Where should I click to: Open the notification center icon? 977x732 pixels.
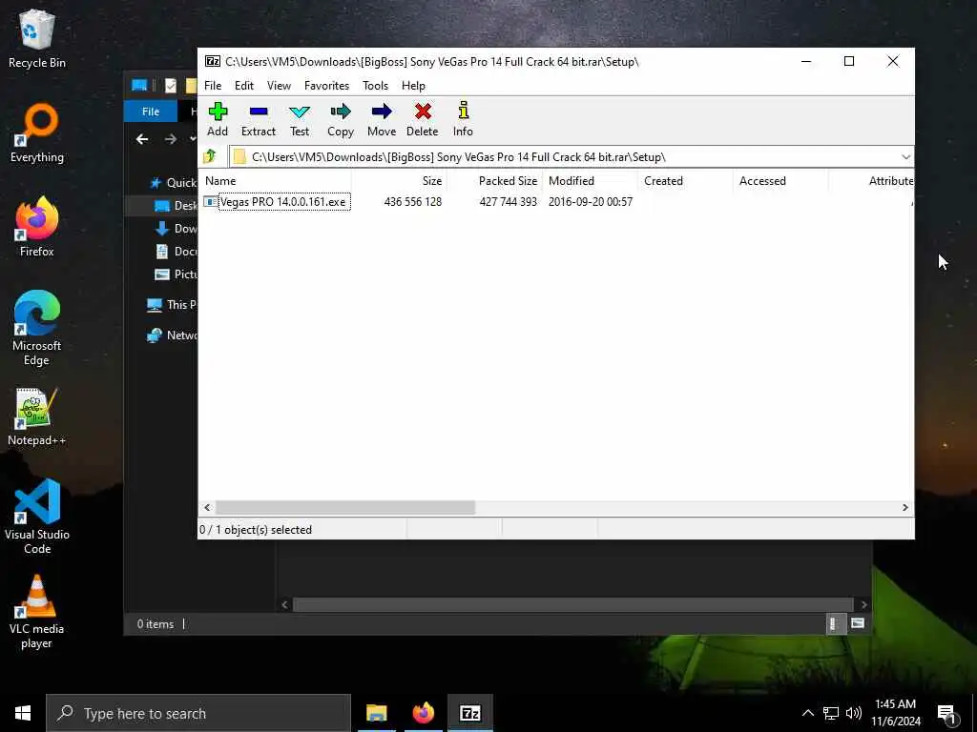click(947, 715)
